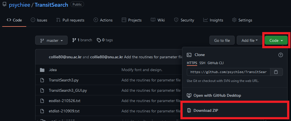Image resolution: width=291 pixels, height=121 pixels.
Task: Open the TransitSearch3.py row's commit message
Action: click(151, 80)
